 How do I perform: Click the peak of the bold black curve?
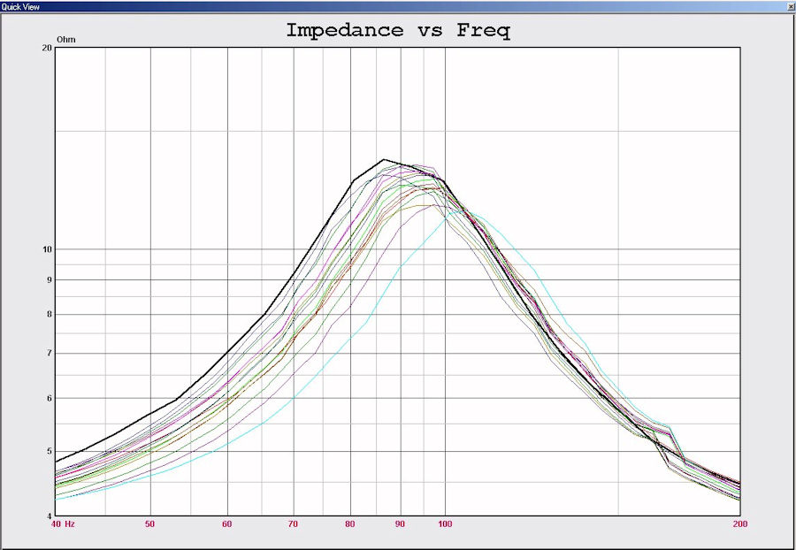pyautogui.click(x=384, y=160)
